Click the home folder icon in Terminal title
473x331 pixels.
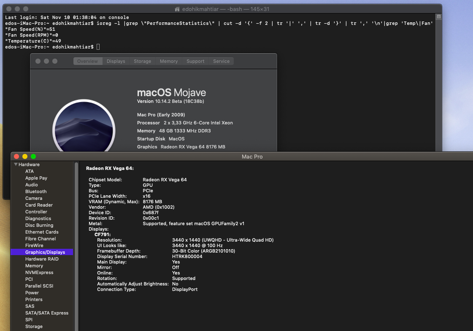coord(177,9)
